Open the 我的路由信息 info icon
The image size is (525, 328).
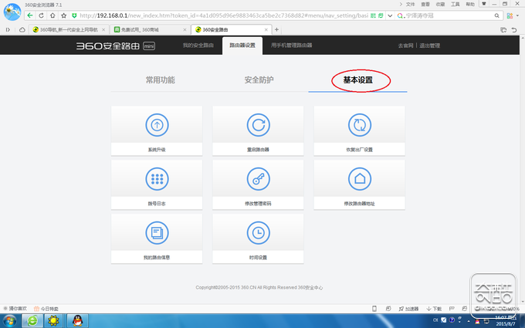tap(157, 232)
